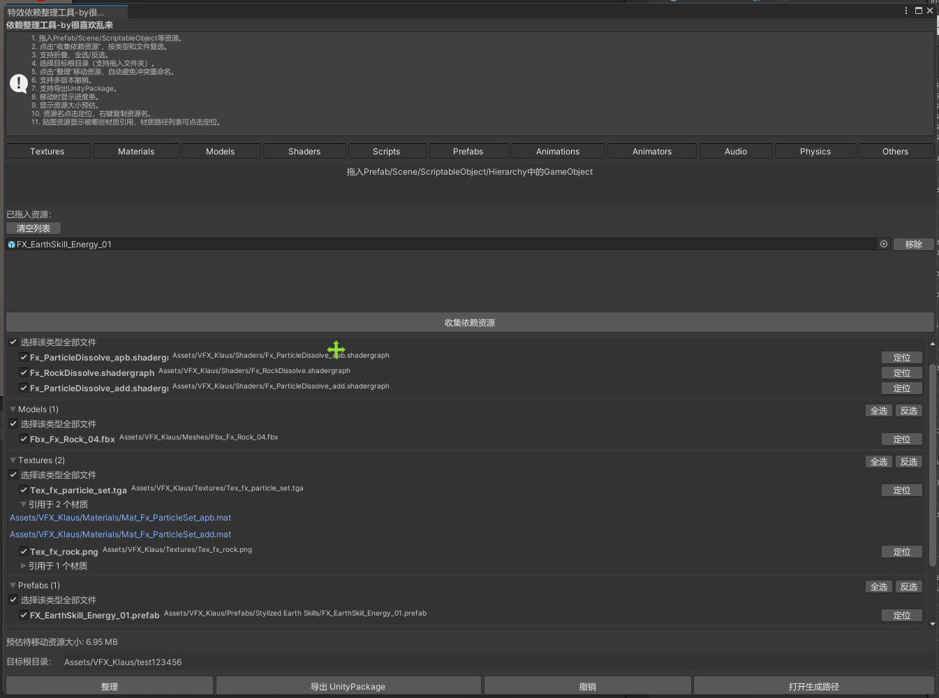Image resolution: width=939 pixels, height=698 pixels.
Task: Click the dependency list vertical scrollbar
Action: coord(933,464)
